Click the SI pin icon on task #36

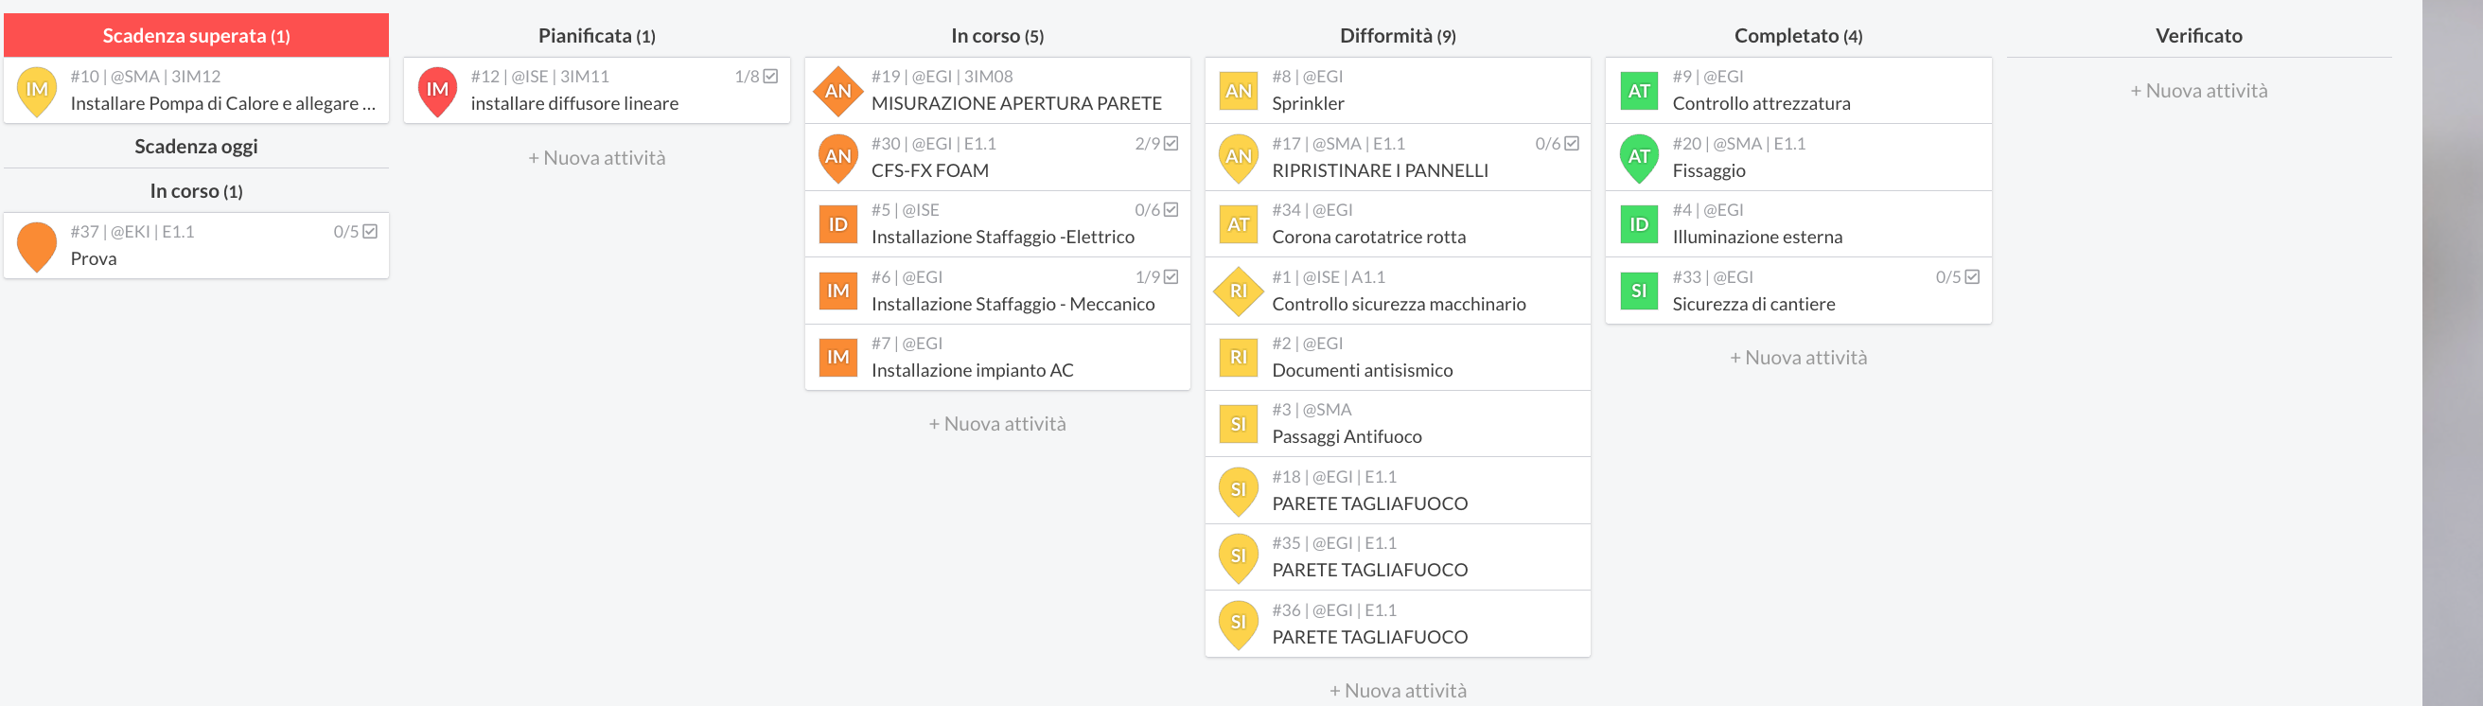point(1238,625)
